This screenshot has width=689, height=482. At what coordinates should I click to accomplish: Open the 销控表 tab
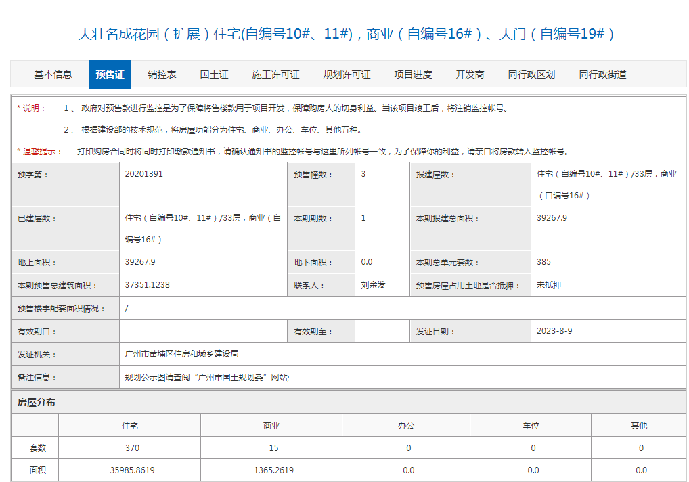pyautogui.click(x=163, y=74)
